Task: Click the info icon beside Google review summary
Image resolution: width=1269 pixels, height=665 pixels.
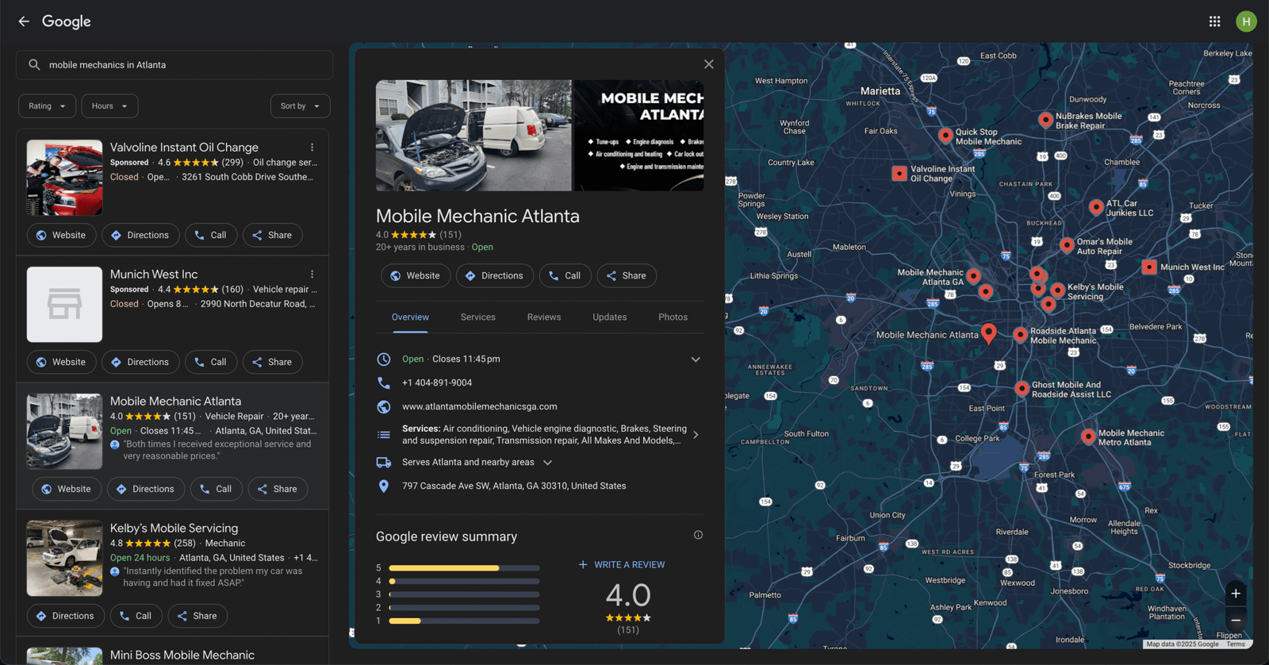Action: pos(698,535)
